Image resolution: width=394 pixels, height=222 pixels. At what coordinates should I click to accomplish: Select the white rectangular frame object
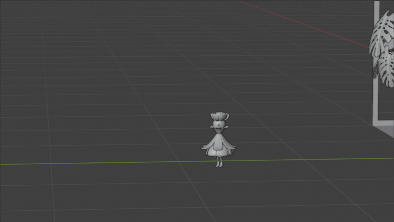pos(376,101)
